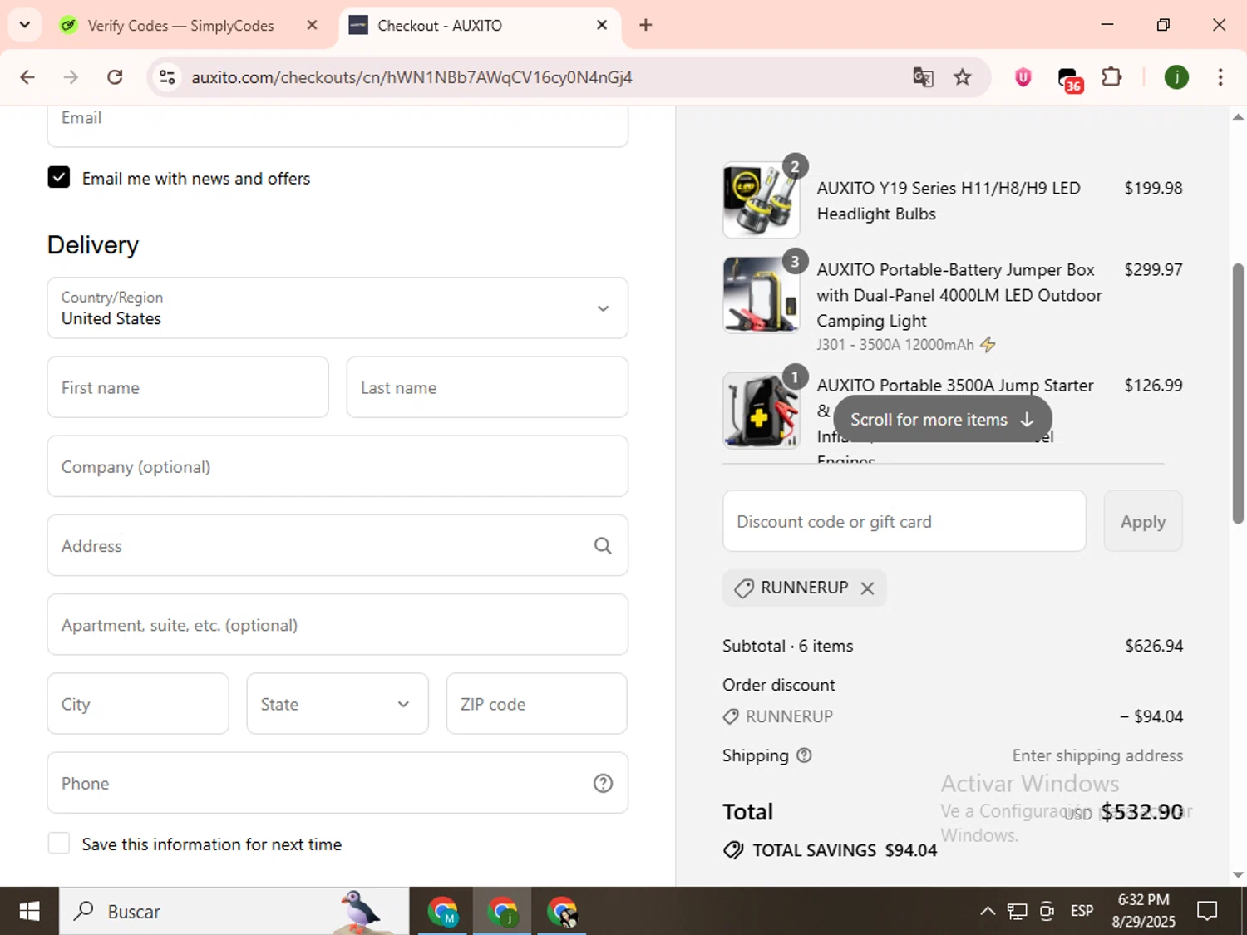Remove the RUNNERUP discount code
Viewport: 1247px width, 935px height.
pyautogui.click(x=867, y=588)
